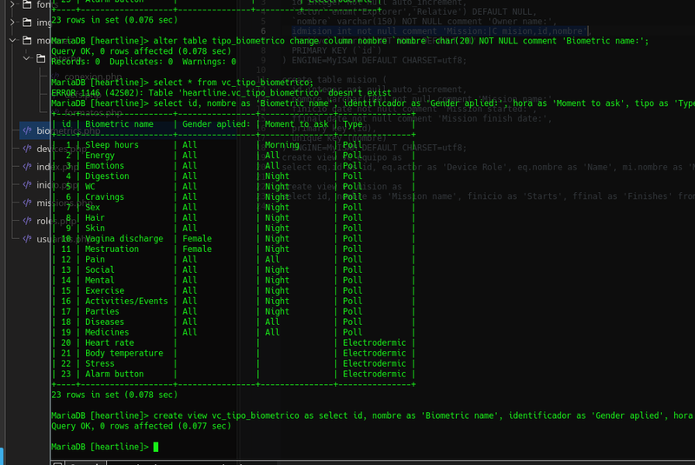Open roles.php in the file tree
695x465 pixels.
tap(56, 221)
